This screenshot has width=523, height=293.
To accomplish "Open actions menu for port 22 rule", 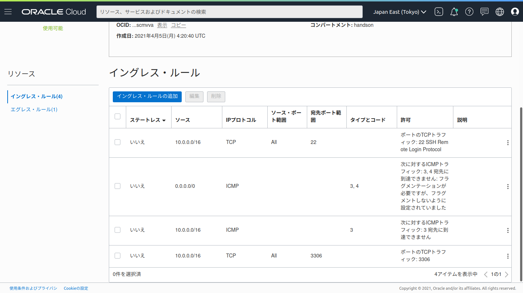I will 508,143.
